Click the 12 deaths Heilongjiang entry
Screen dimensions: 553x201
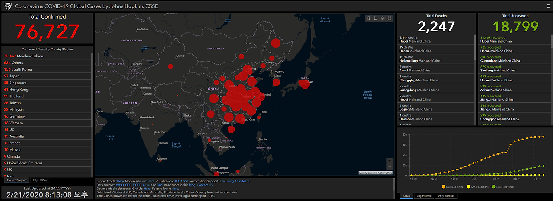coord(435,59)
